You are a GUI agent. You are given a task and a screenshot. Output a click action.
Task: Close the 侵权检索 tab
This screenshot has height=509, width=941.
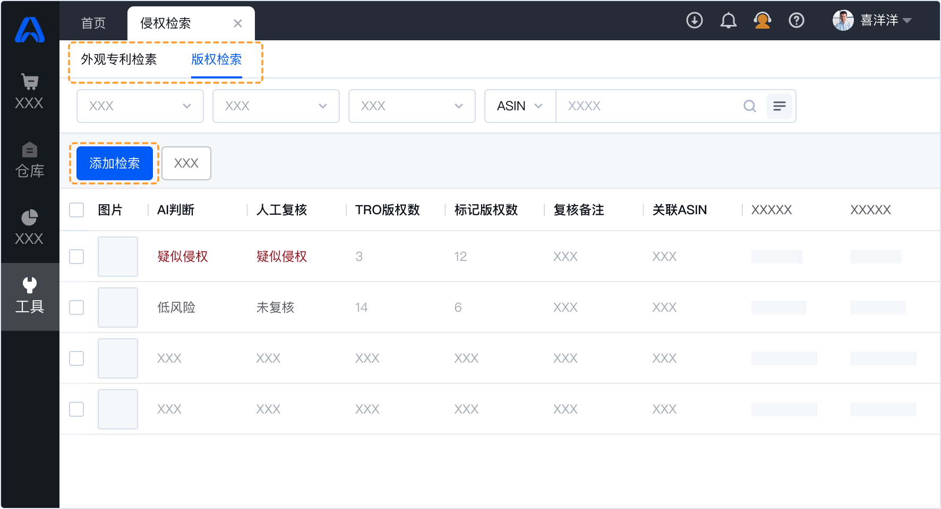point(238,23)
